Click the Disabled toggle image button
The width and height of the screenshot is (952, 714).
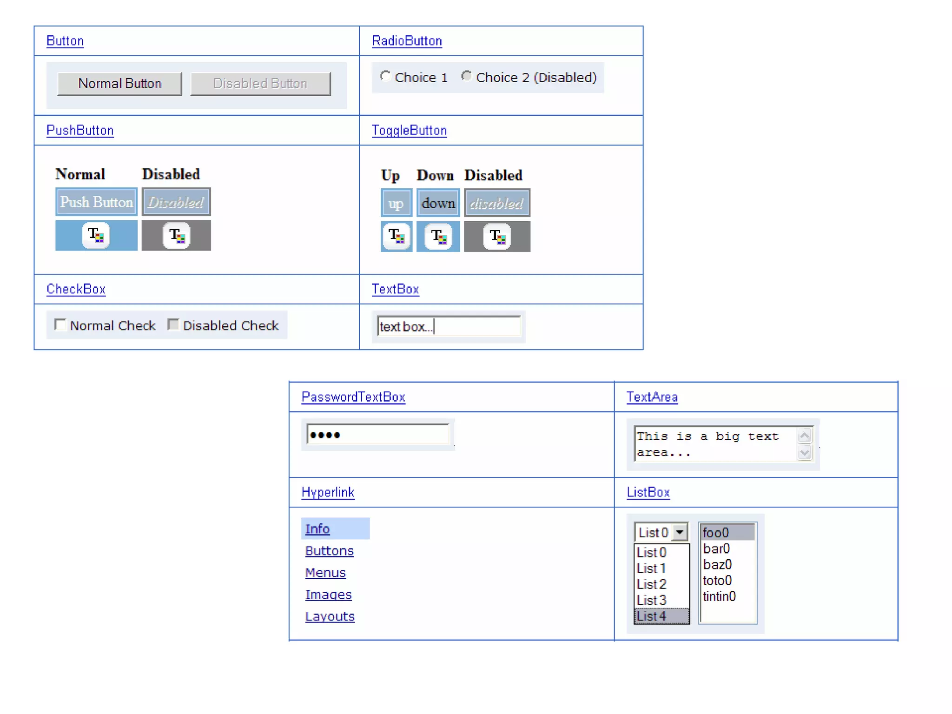click(497, 237)
